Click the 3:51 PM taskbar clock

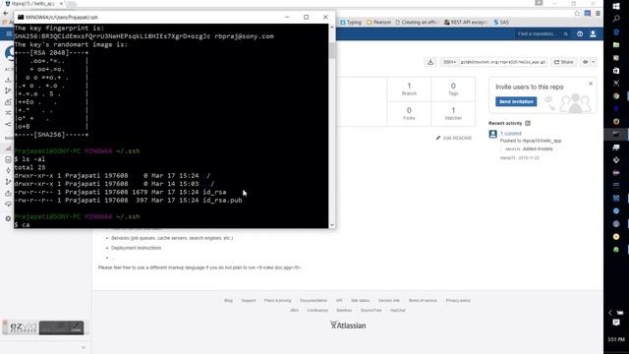[616, 339]
